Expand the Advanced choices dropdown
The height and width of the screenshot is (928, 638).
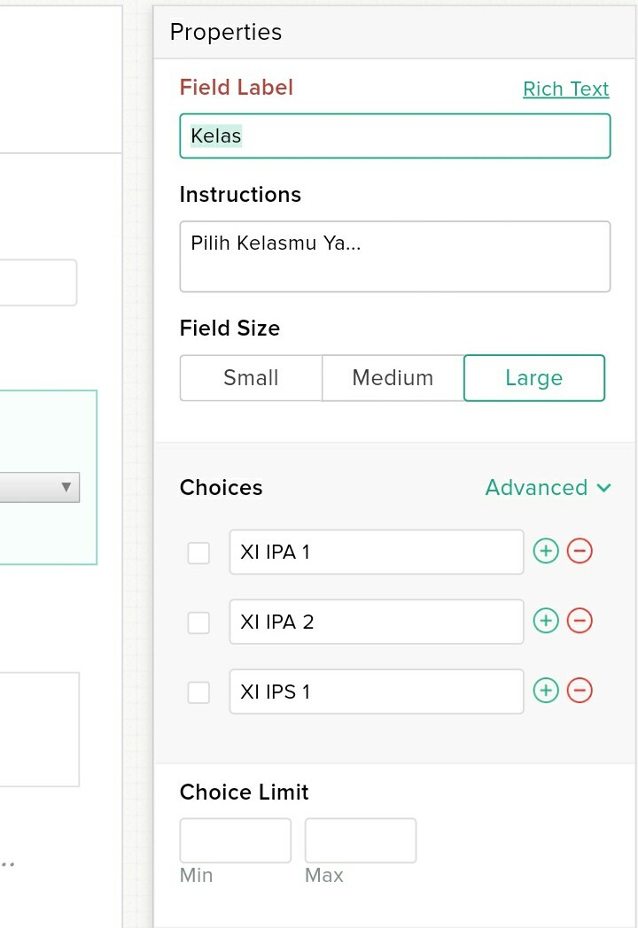[548, 488]
